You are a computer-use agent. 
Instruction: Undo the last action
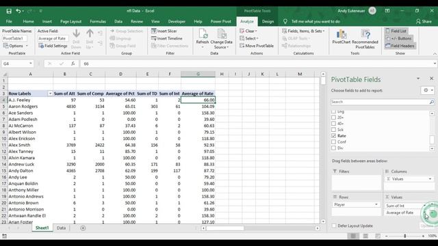[x=18, y=11]
